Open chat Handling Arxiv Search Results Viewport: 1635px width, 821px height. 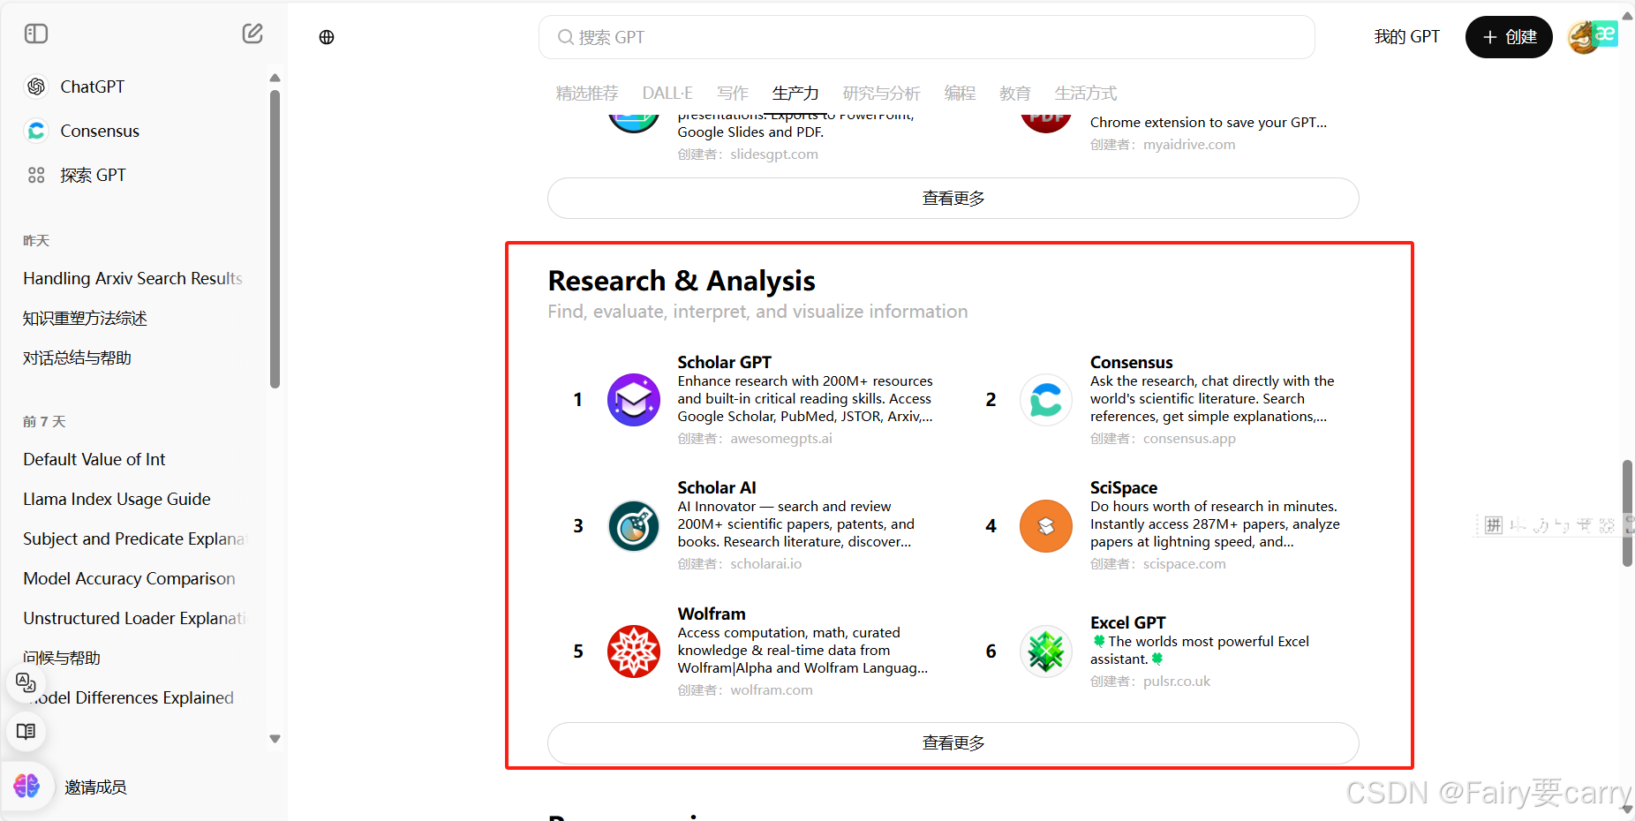pyautogui.click(x=132, y=278)
